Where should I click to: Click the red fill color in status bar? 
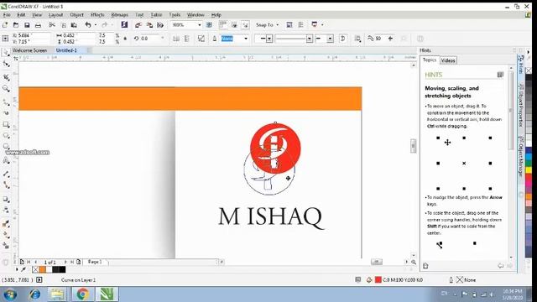click(x=378, y=279)
